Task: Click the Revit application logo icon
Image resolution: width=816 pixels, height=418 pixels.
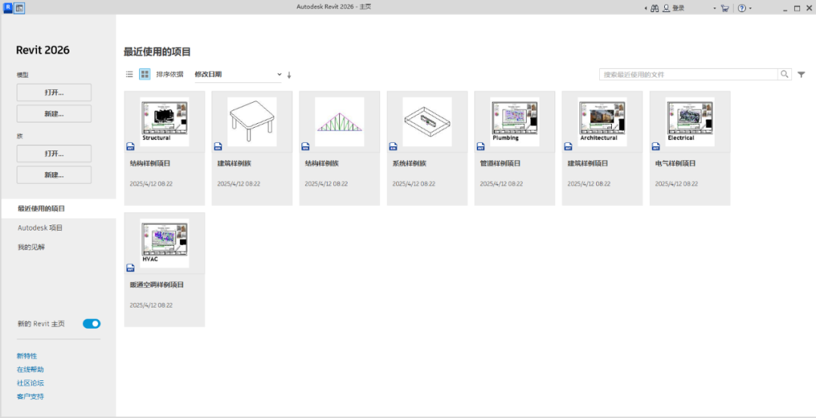Action: [8, 8]
